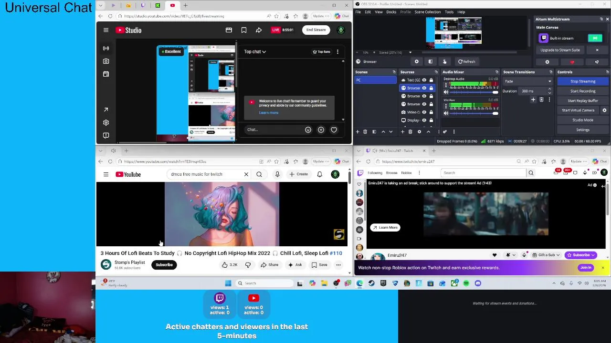Open the OBS preview scaling dropdown arrow
Viewport: 611px width, 343px height.
410,52
